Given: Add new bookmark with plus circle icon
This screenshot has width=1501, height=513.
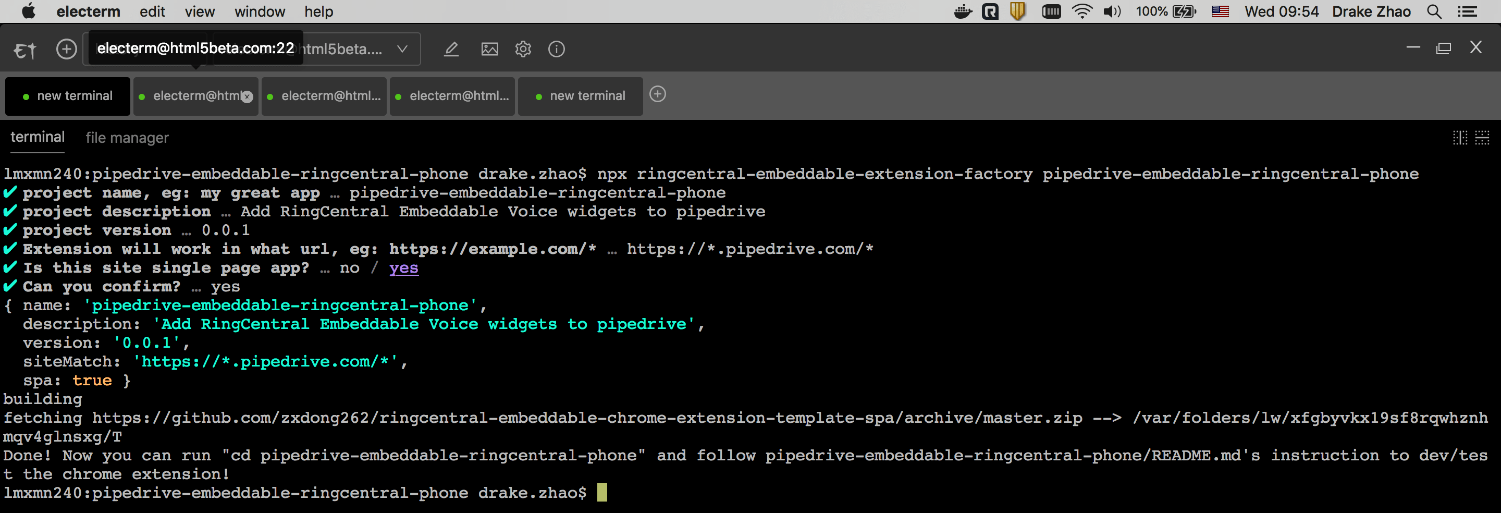Looking at the screenshot, I should pyautogui.click(x=66, y=49).
